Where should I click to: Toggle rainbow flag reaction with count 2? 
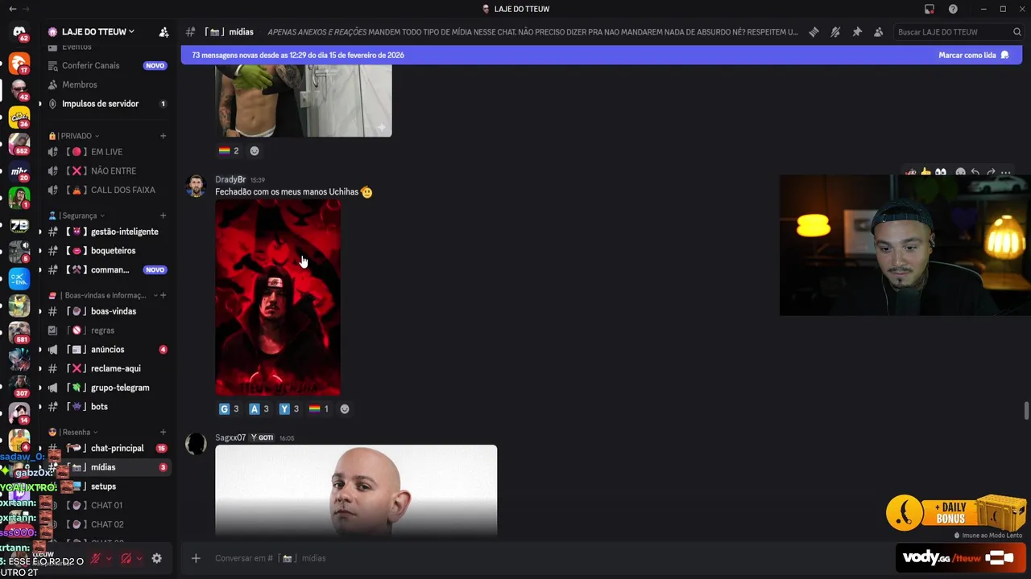tap(230, 150)
